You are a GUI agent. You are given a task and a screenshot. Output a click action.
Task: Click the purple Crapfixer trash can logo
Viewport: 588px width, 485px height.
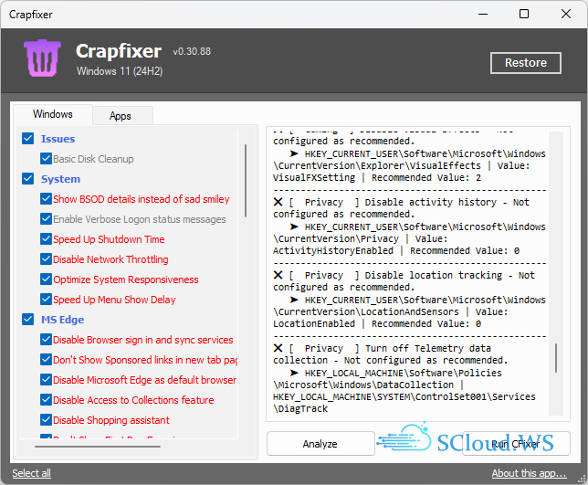42,58
